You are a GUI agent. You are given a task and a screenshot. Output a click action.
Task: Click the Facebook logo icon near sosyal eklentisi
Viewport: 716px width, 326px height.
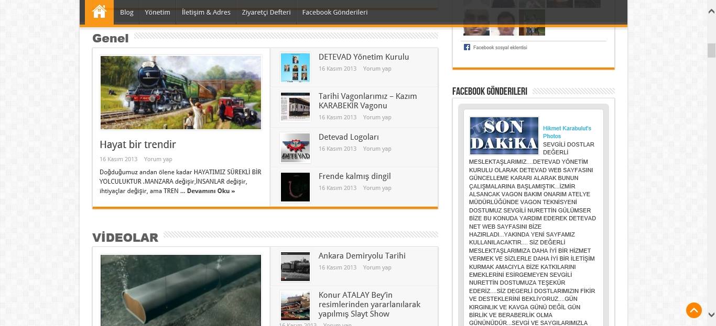point(467,47)
